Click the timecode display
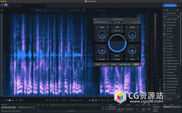The width and height of the screenshot is (182, 113). click(8, 107)
